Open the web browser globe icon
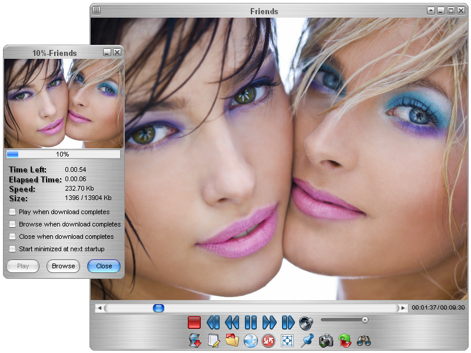471x353 pixels. [249, 340]
